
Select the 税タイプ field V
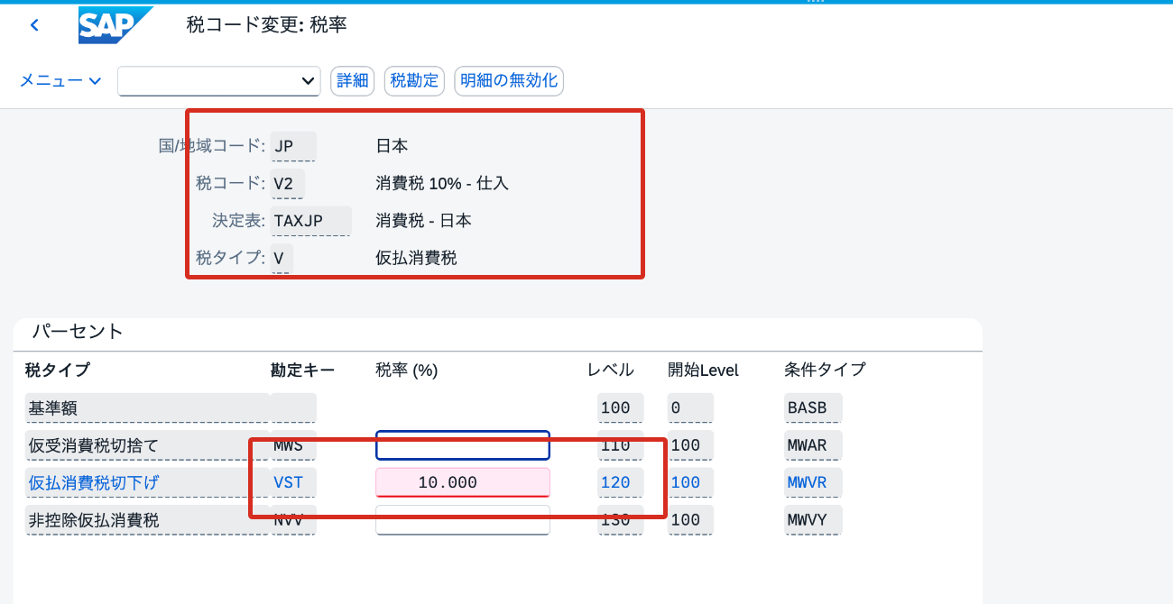coord(282,259)
